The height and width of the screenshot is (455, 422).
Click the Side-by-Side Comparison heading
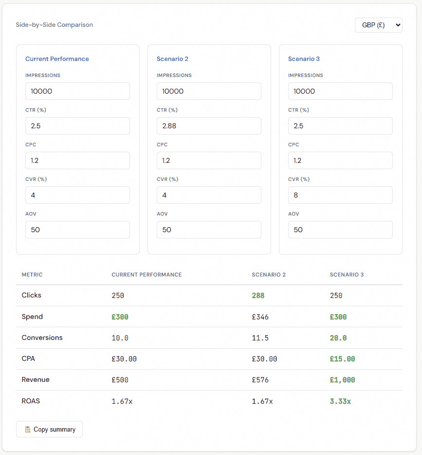(x=54, y=25)
